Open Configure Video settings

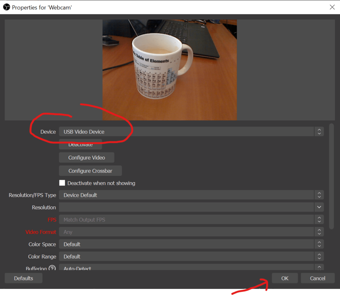click(x=87, y=158)
